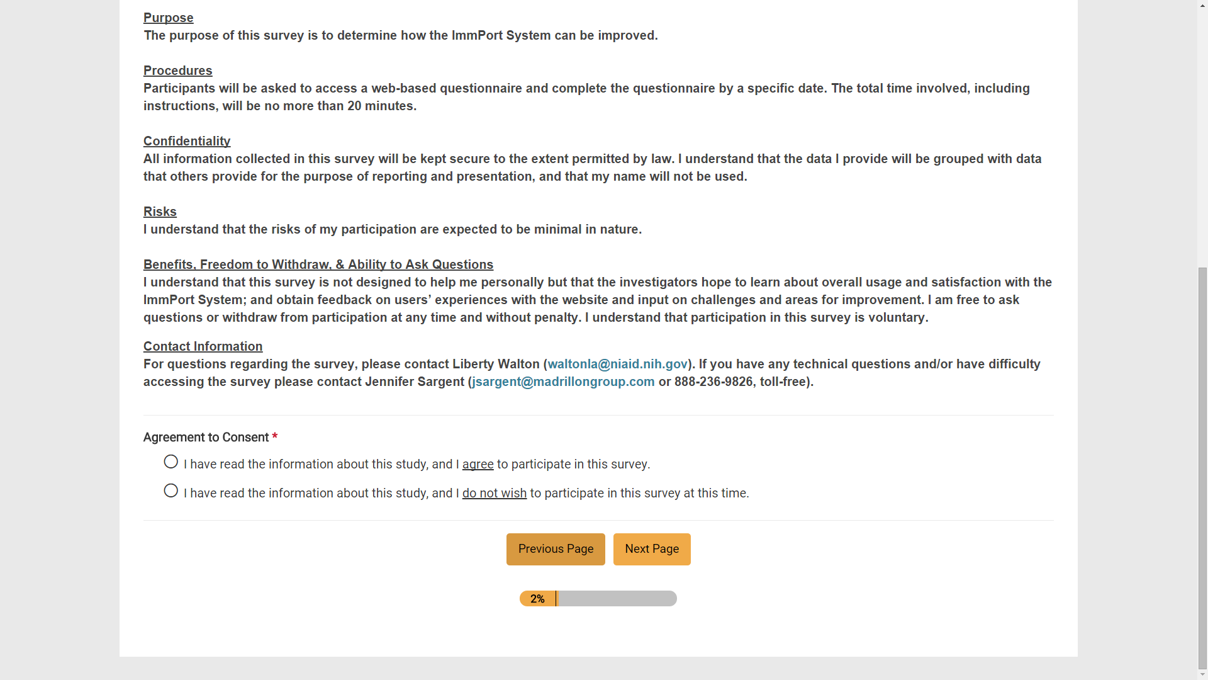Viewport: 1208px width, 680px height.
Task: Select the 'agree to participate' radio button
Action: 171,462
